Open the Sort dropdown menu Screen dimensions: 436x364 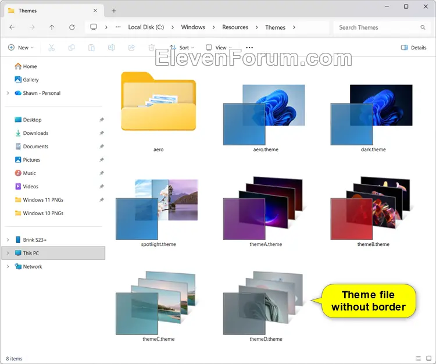(182, 48)
